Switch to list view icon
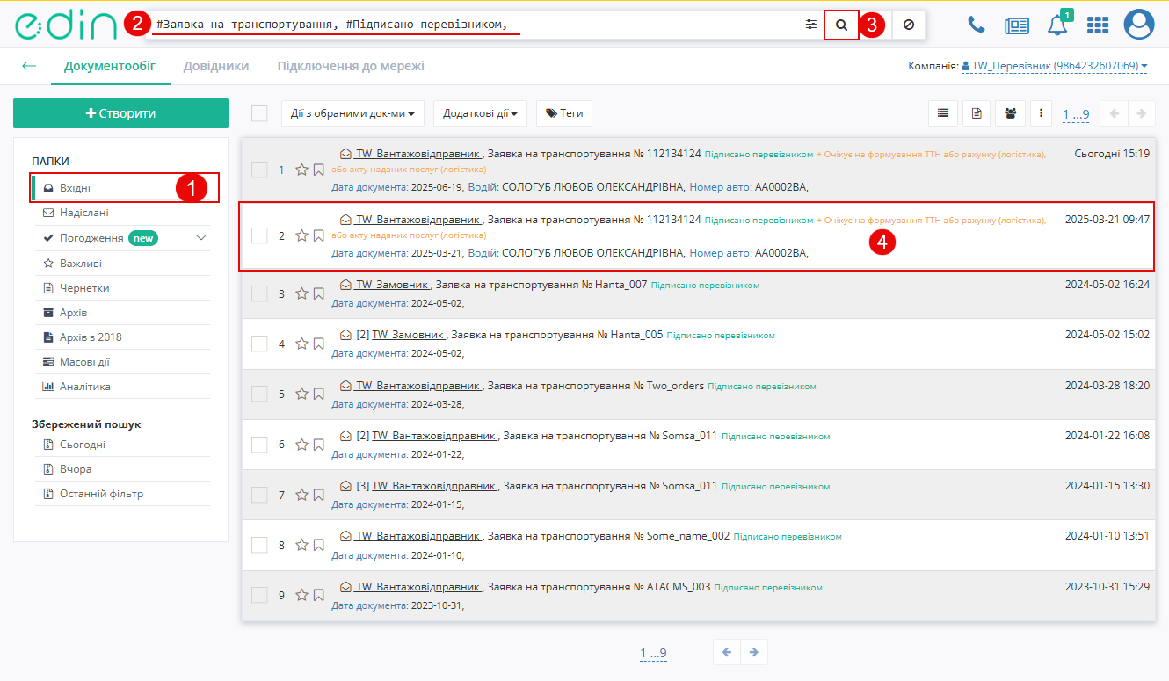The height and width of the screenshot is (681, 1169). 943,113
